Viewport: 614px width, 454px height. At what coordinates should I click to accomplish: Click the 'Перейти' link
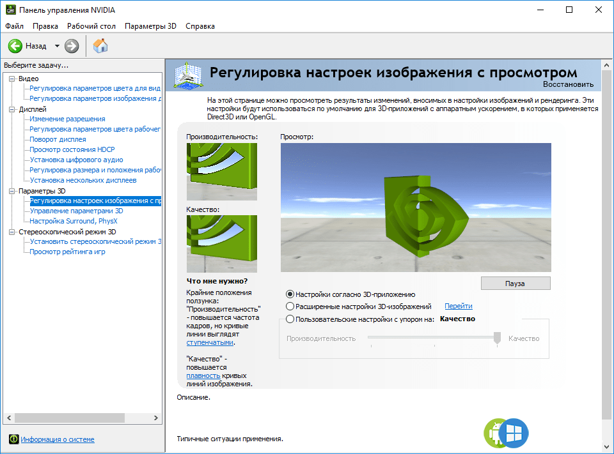(458, 306)
